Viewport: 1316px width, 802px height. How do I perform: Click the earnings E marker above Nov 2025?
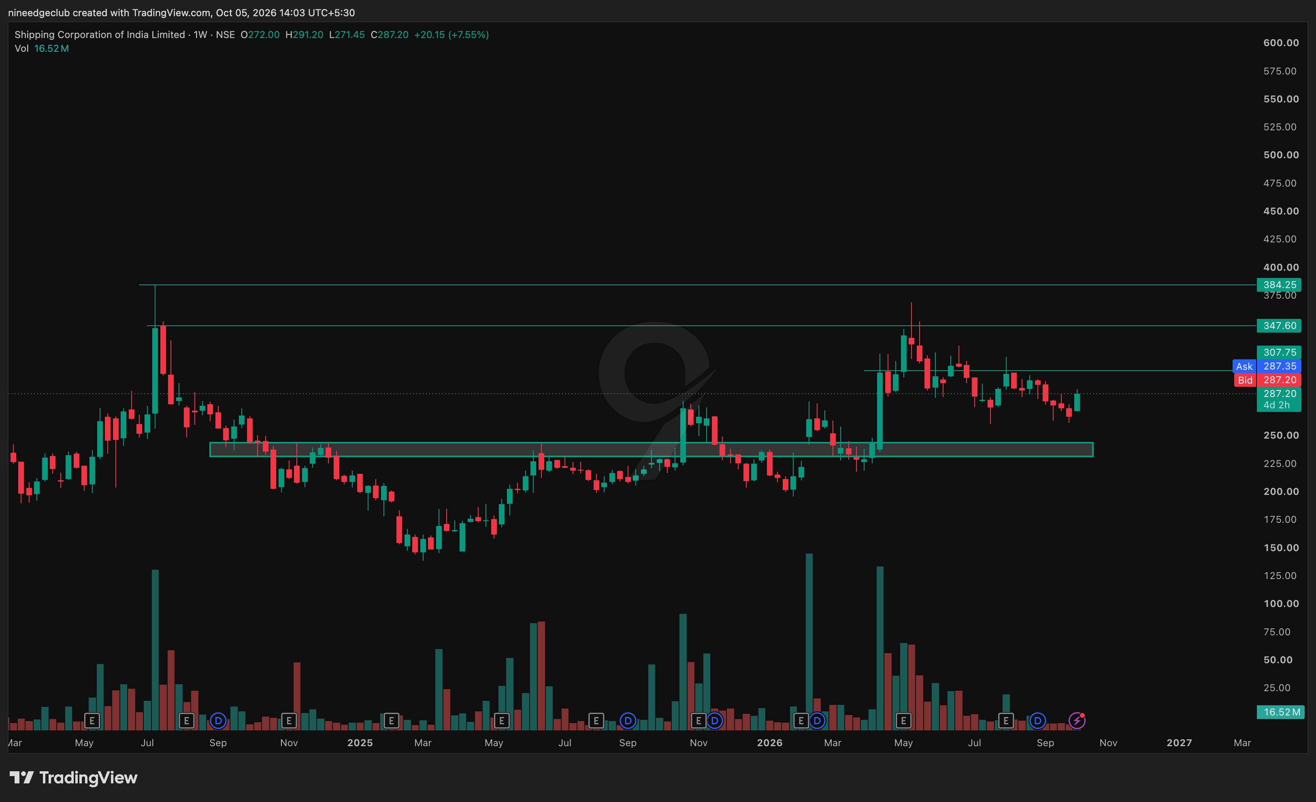click(x=698, y=721)
